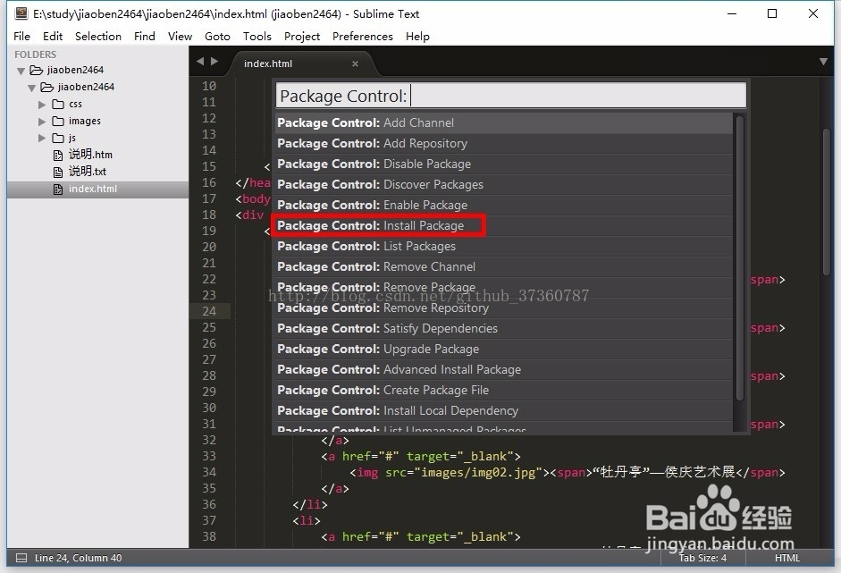Screen dimensions: 841x573
Task: Choose Package Control: Remove Package
Action: [504, 287]
